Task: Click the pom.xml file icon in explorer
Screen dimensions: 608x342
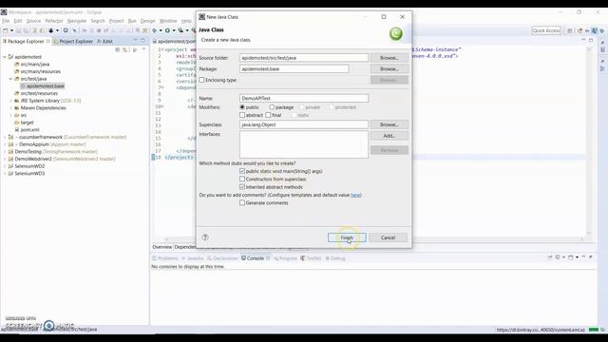Action: click(17, 129)
